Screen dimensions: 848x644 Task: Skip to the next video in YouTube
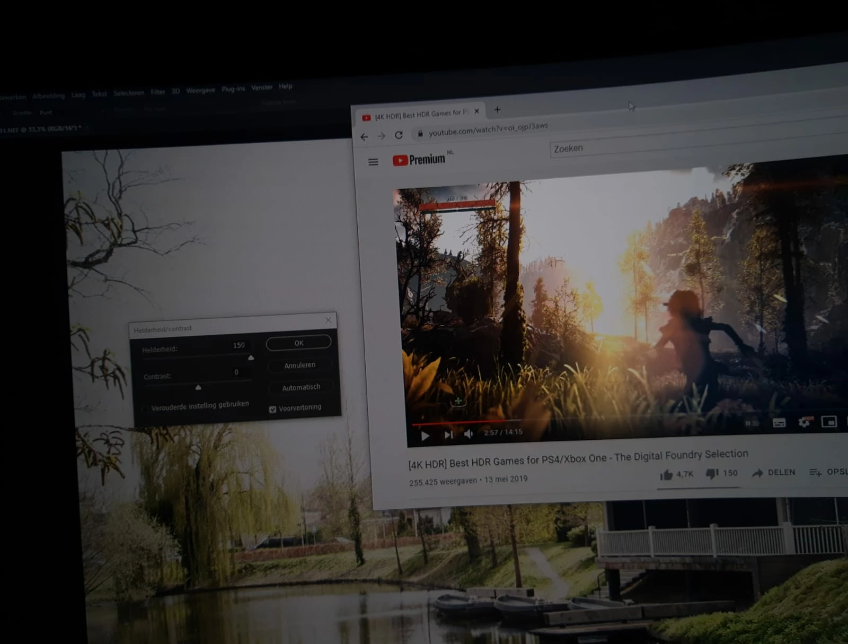click(x=448, y=434)
